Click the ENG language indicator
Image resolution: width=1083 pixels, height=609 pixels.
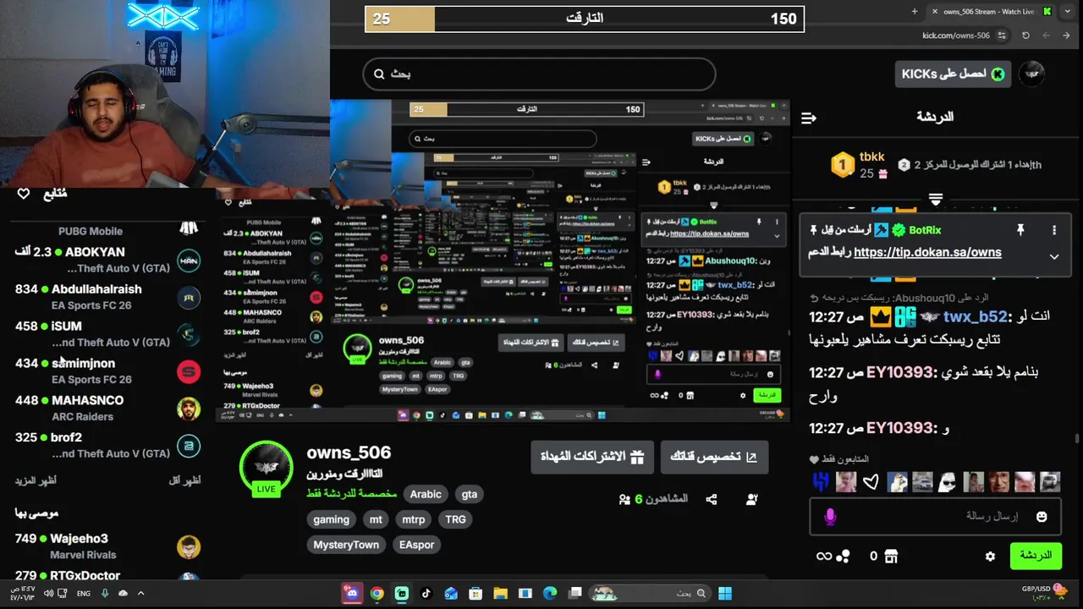84,594
